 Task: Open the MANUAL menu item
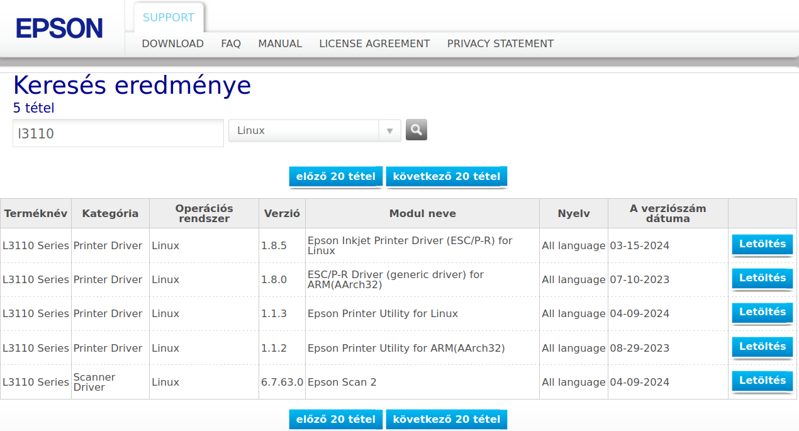click(x=280, y=44)
